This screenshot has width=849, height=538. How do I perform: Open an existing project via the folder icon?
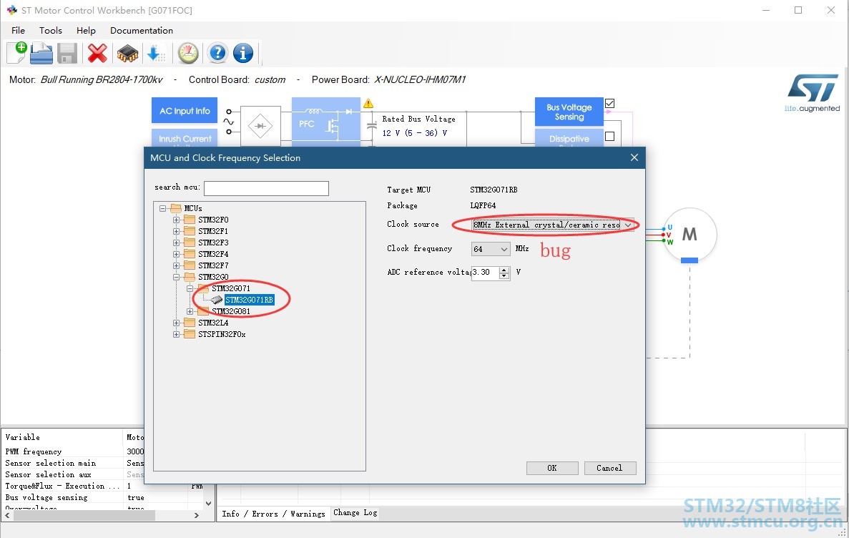(x=41, y=53)
